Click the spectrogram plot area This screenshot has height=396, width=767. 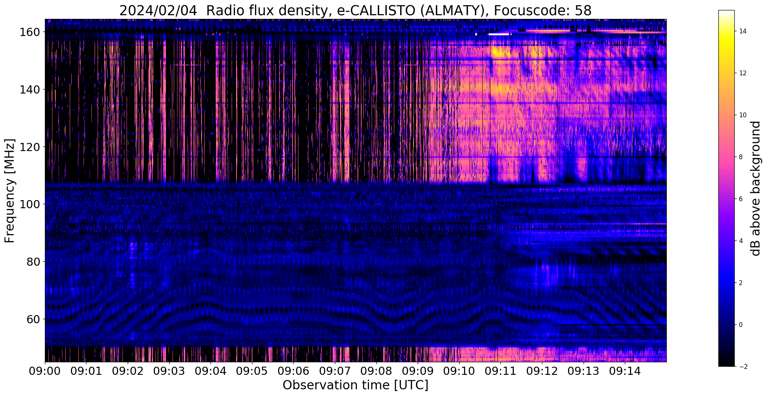click(356, 190)
